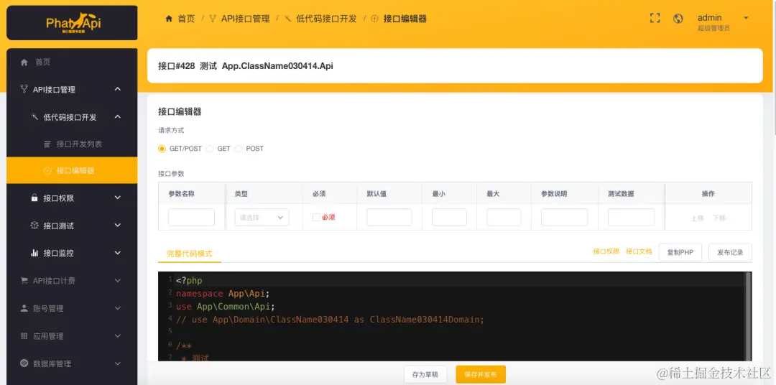Toggle fullscreen mode icon
776x385 pixels.
pos(655,18)
